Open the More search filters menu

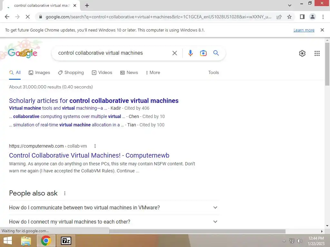[x=153, y=72]
